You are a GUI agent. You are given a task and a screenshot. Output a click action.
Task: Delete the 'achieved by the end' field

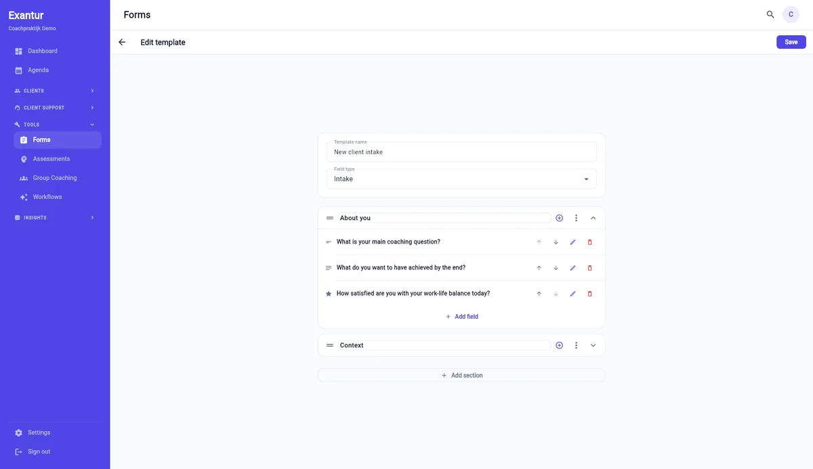(589, 268)
